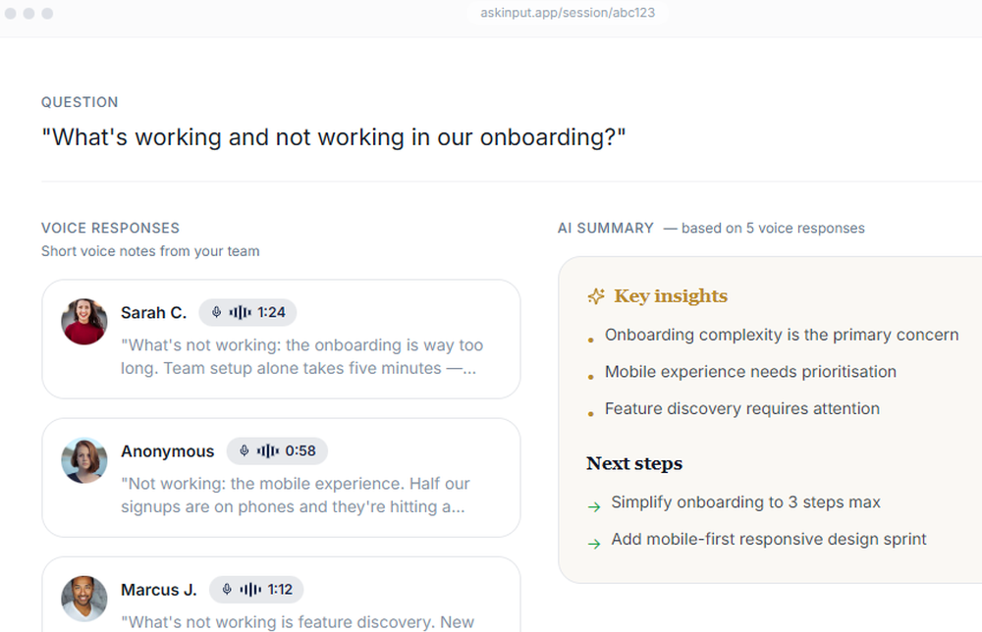Play the Anonymous 0:58 voice note
This screenshot has width=982, height=632.
[277, 450]
